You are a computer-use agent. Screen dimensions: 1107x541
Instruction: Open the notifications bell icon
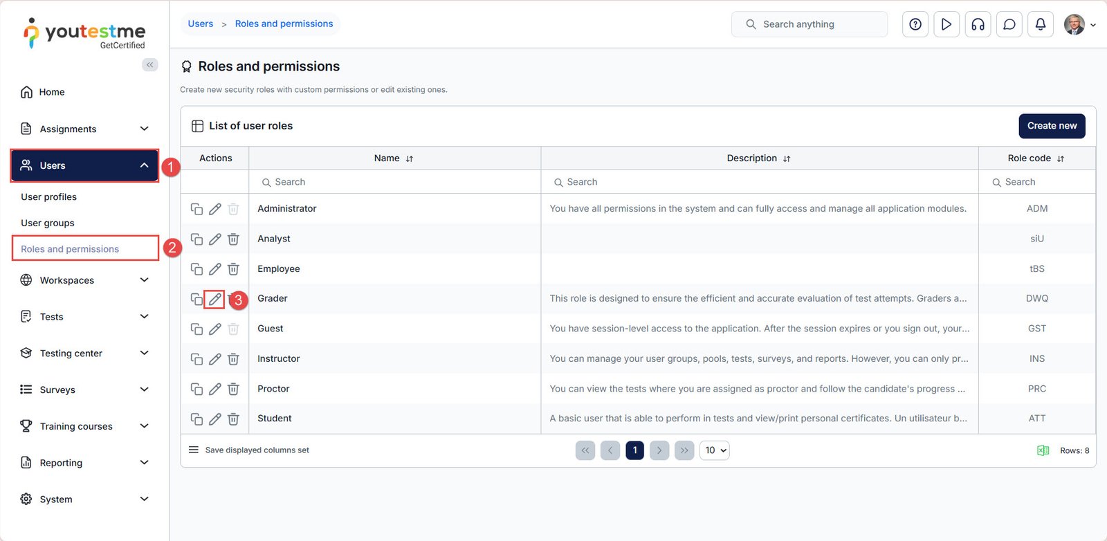(x=1040, y=24)
